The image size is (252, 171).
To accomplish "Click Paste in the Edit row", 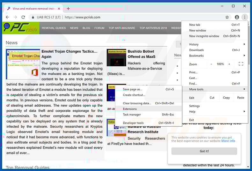I will pyautogui.click(x=241, y=98).
